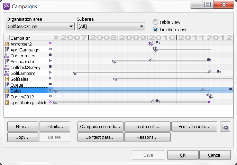Click the Erbjudanden campaign type icon

(7, 61)
